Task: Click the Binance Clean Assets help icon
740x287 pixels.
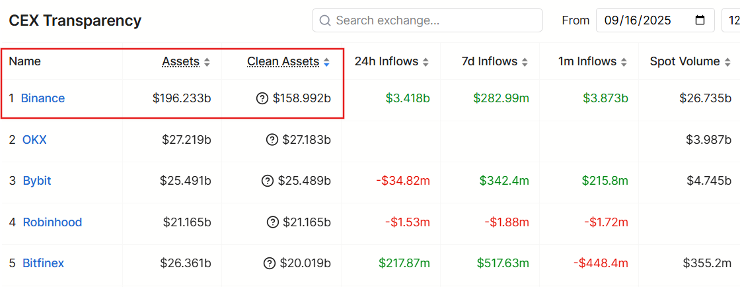Action: [x=262, y=98]
